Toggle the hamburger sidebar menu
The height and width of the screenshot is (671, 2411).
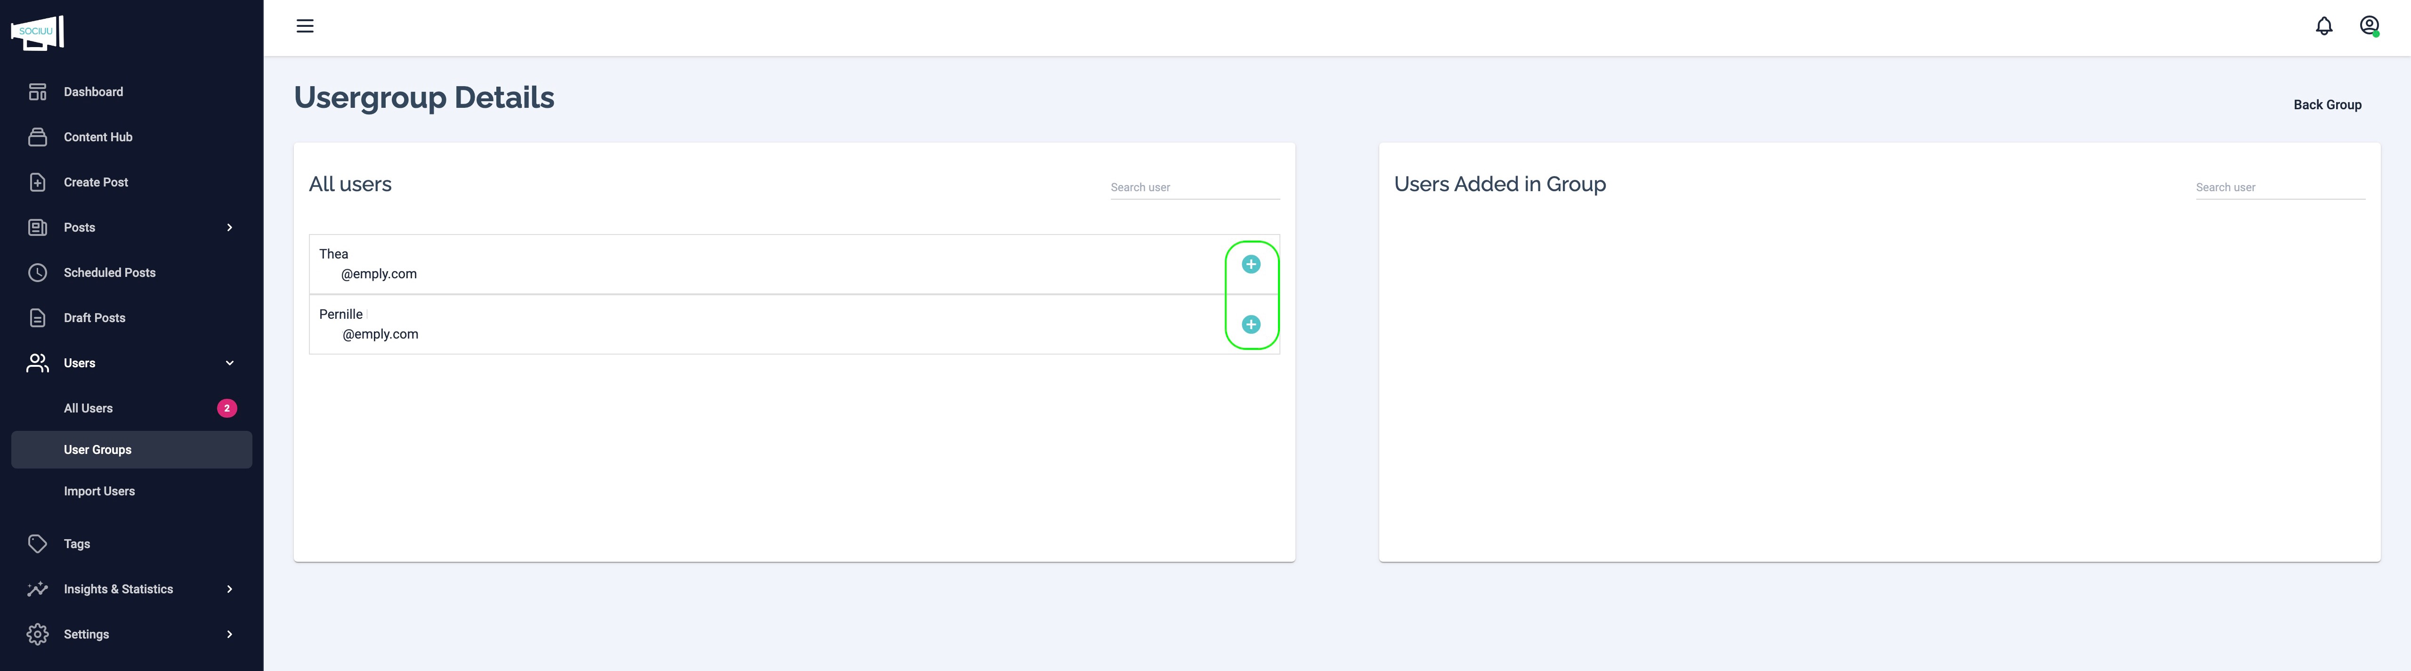pos(305,26)
